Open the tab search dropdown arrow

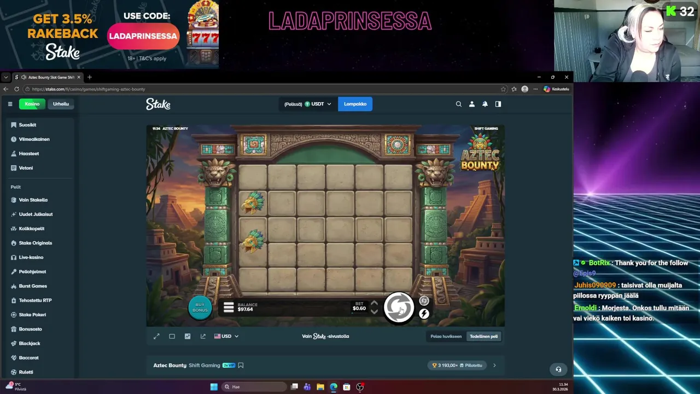coord(5,77)
